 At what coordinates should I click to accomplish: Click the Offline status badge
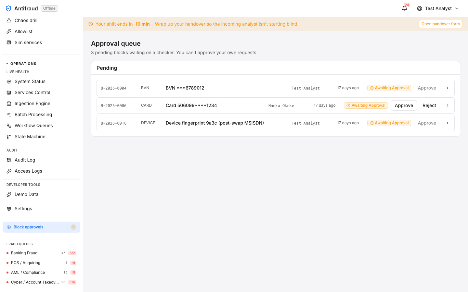coord(49,8)
